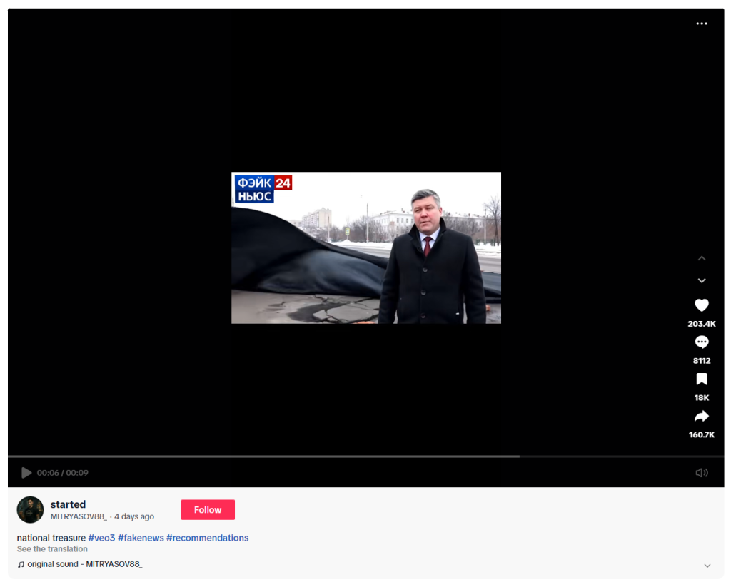Share video with arrow icon
Screen dimensions: 731x587
coord(701,417)
